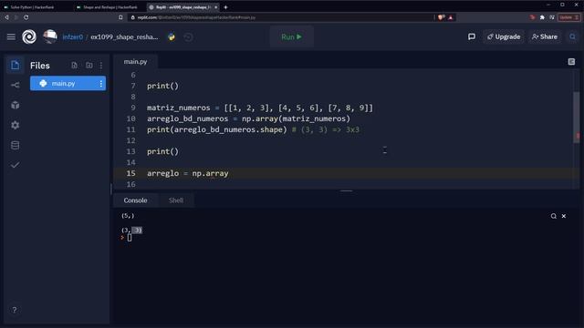Switch to the Shell tab

click(x=176, y=200)
